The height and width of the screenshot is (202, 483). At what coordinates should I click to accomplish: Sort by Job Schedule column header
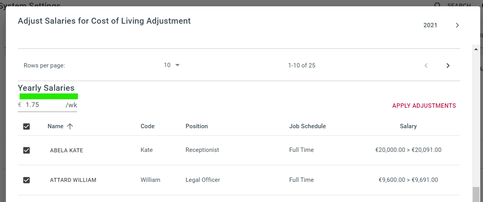pyautogui.click(x=308, y=126)
